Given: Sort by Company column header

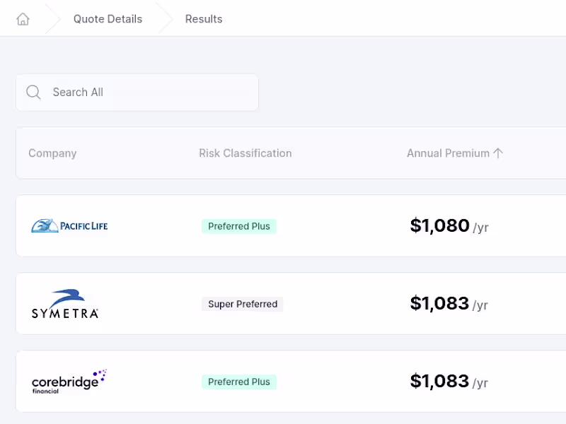Looking at the screenshot, I should (x=52, y=153).
